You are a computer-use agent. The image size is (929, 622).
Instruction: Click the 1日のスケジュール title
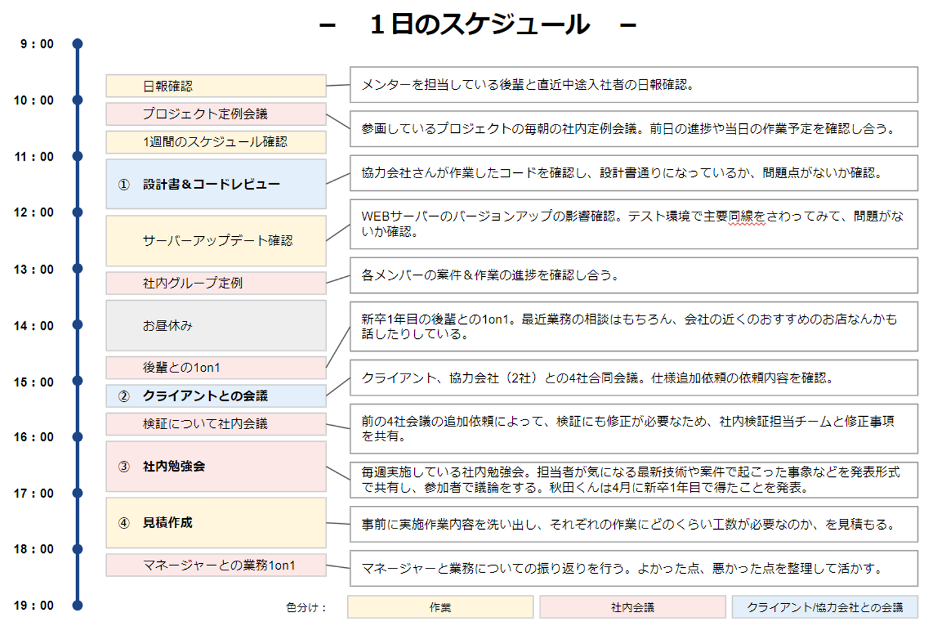(x=479, y=25)
